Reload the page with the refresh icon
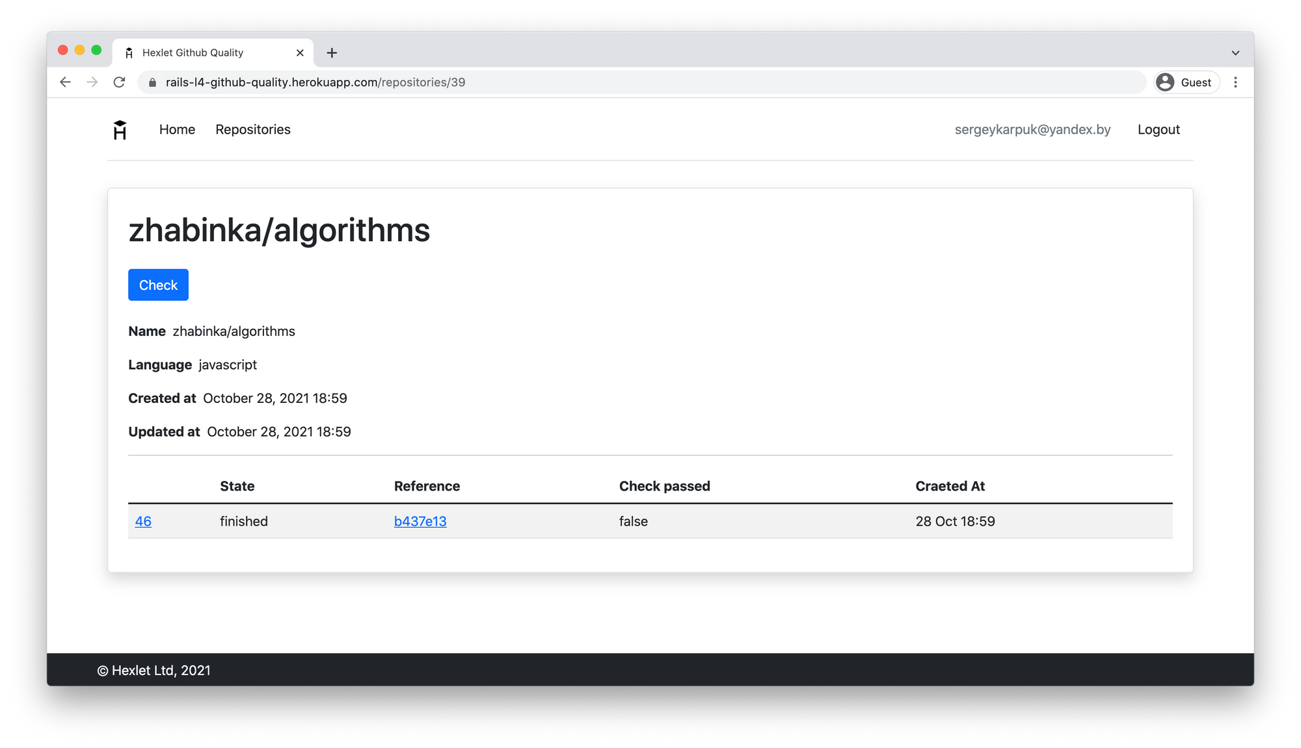The height and width of the screenshot is (748, 1301). (x=120, y=83)
